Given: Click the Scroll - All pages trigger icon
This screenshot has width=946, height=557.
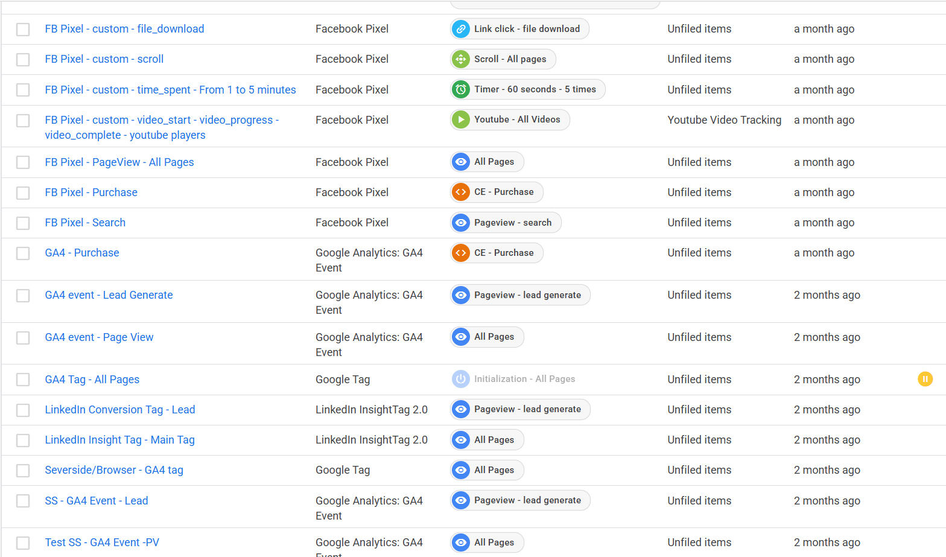Looking at the screenshot, I should [x=461, y=59].
